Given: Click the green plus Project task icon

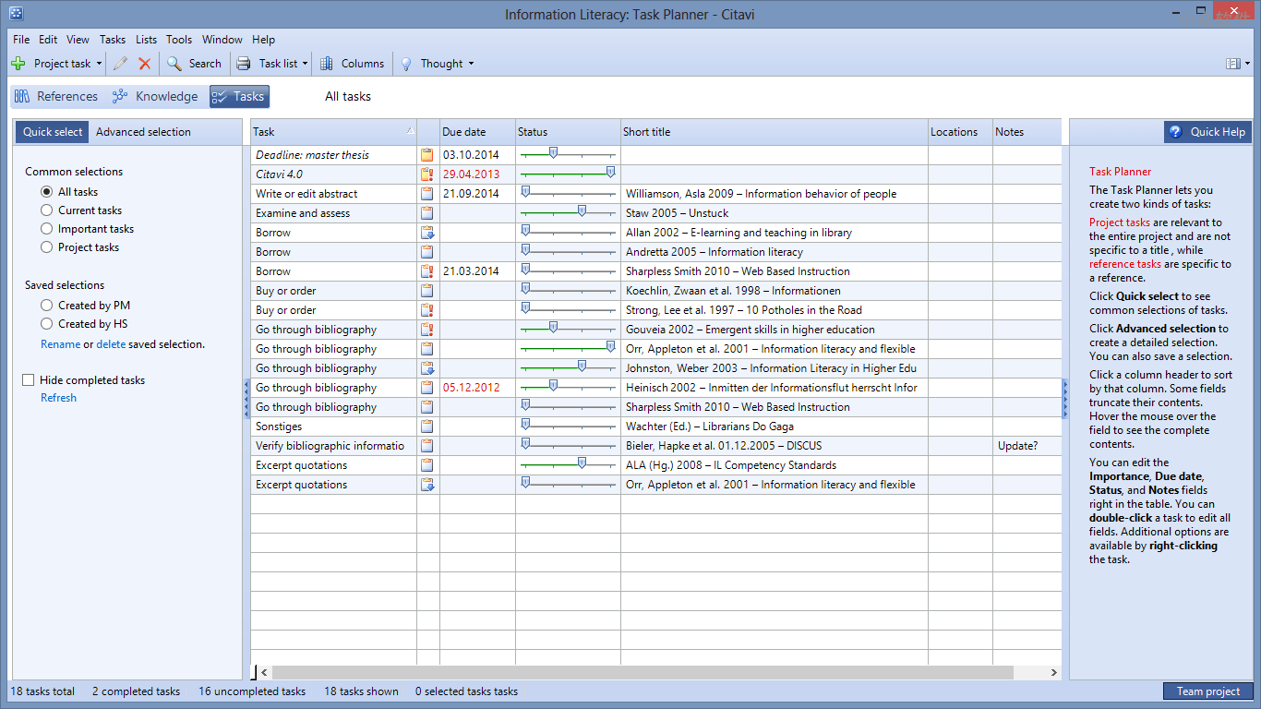Looking at the screenshot, I should 18,64.
